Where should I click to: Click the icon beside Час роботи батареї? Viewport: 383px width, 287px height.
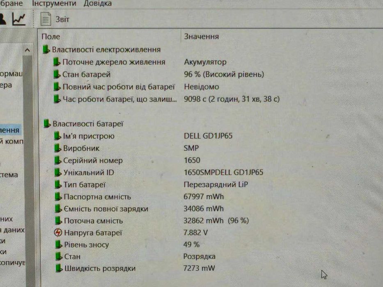[57, 99]
